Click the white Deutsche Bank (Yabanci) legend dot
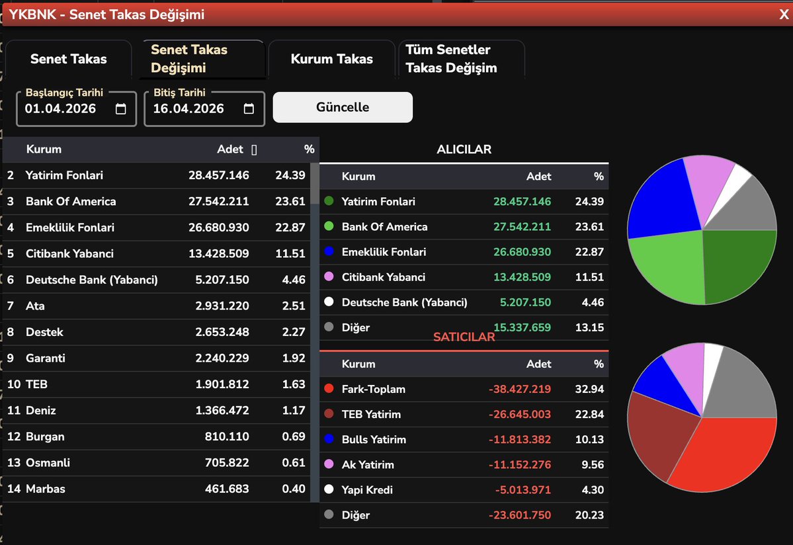The height and width of the screenshot is (545, 793). point(329,302)
